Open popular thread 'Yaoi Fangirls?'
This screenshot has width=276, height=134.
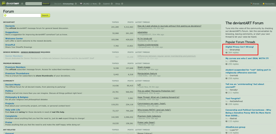(233, 98)
